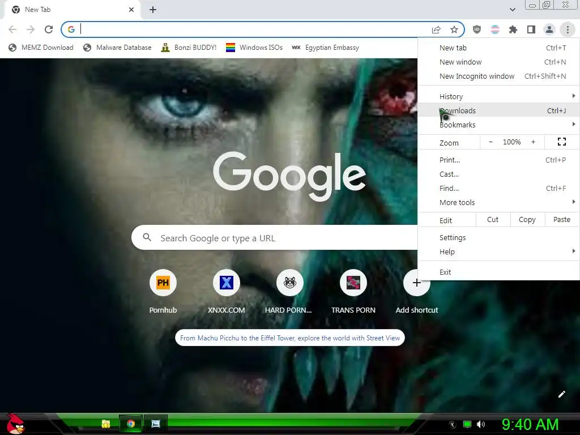Open the MEMZ Download bookmark
The width and height of the screenshot is (580, 435).
41,48
